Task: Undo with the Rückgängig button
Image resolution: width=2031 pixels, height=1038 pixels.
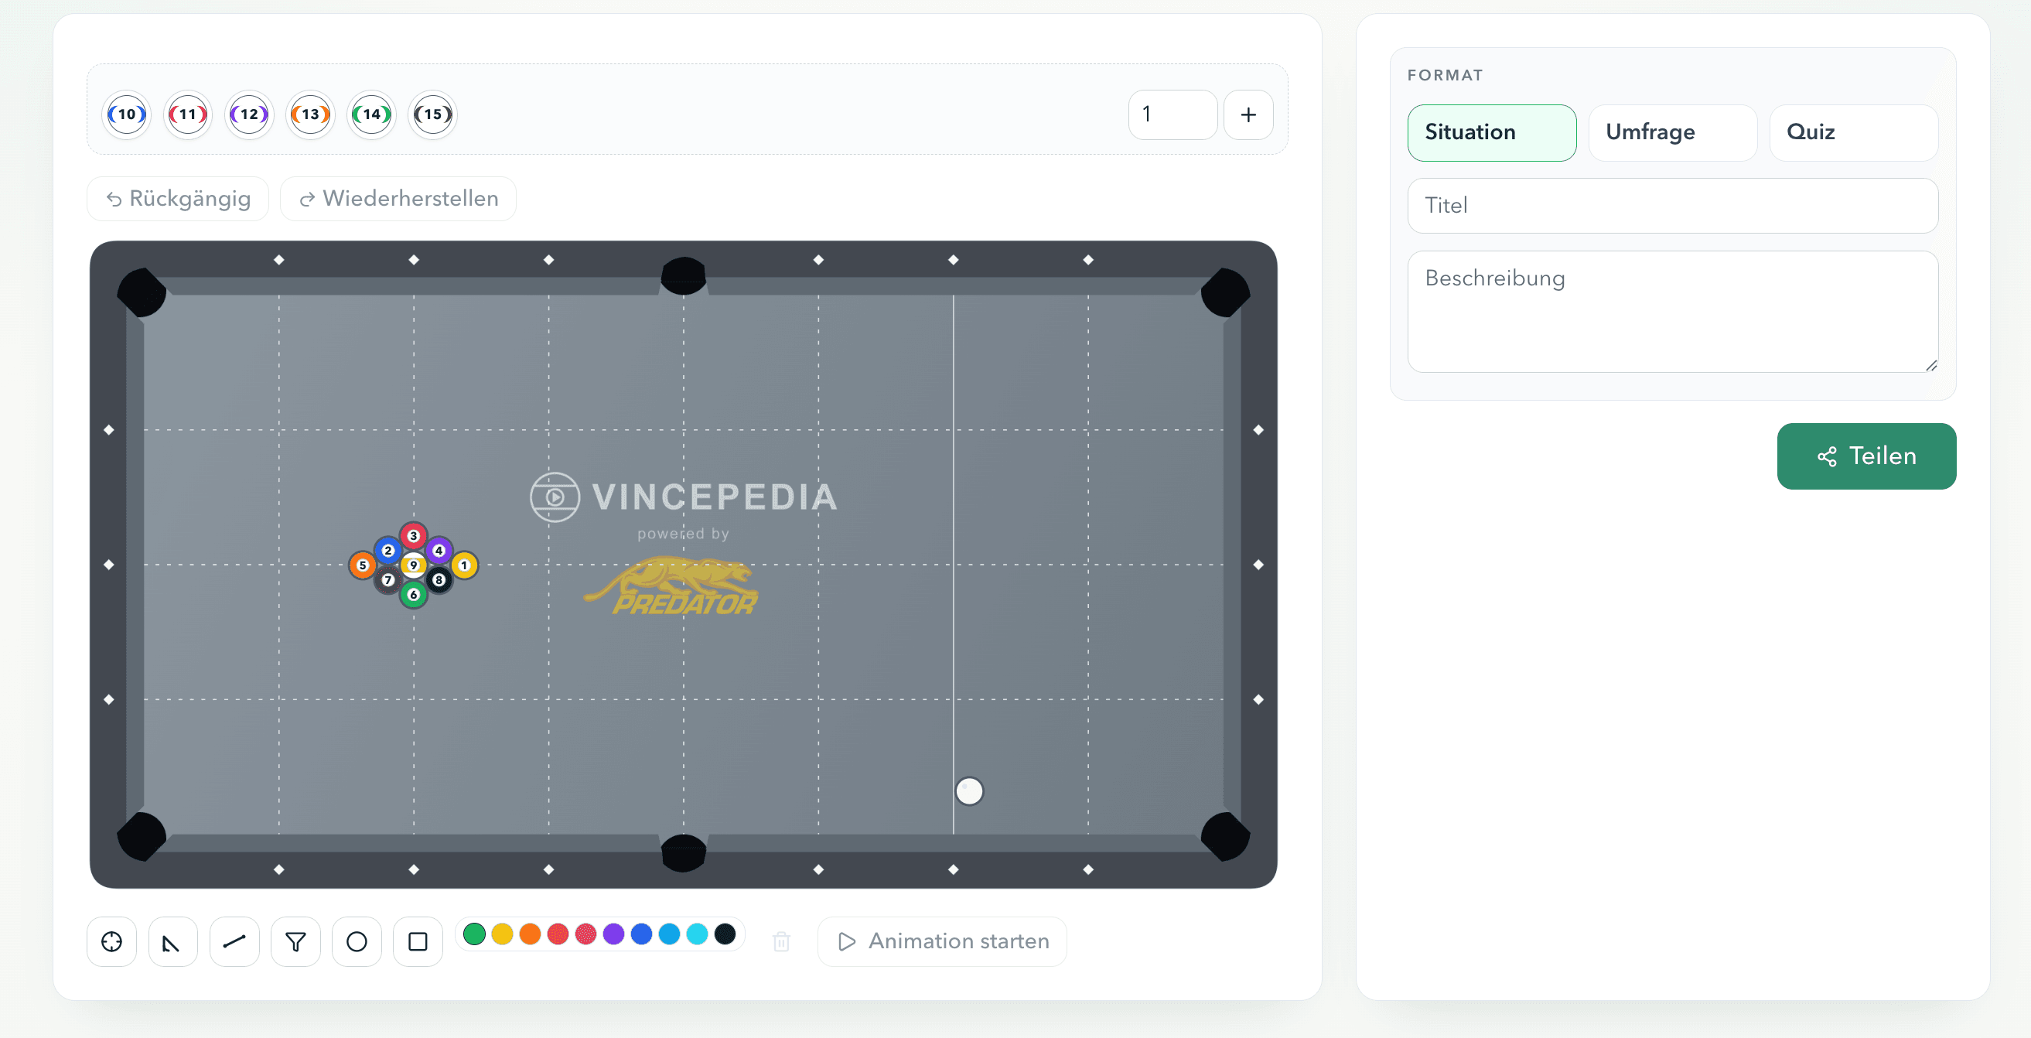Action: coord(178,199)
